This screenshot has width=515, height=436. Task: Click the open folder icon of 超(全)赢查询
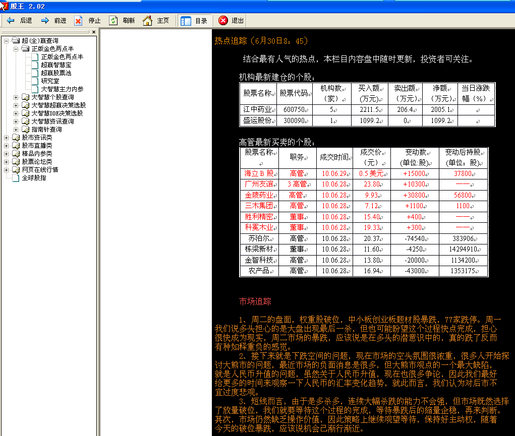coord(16,40)
